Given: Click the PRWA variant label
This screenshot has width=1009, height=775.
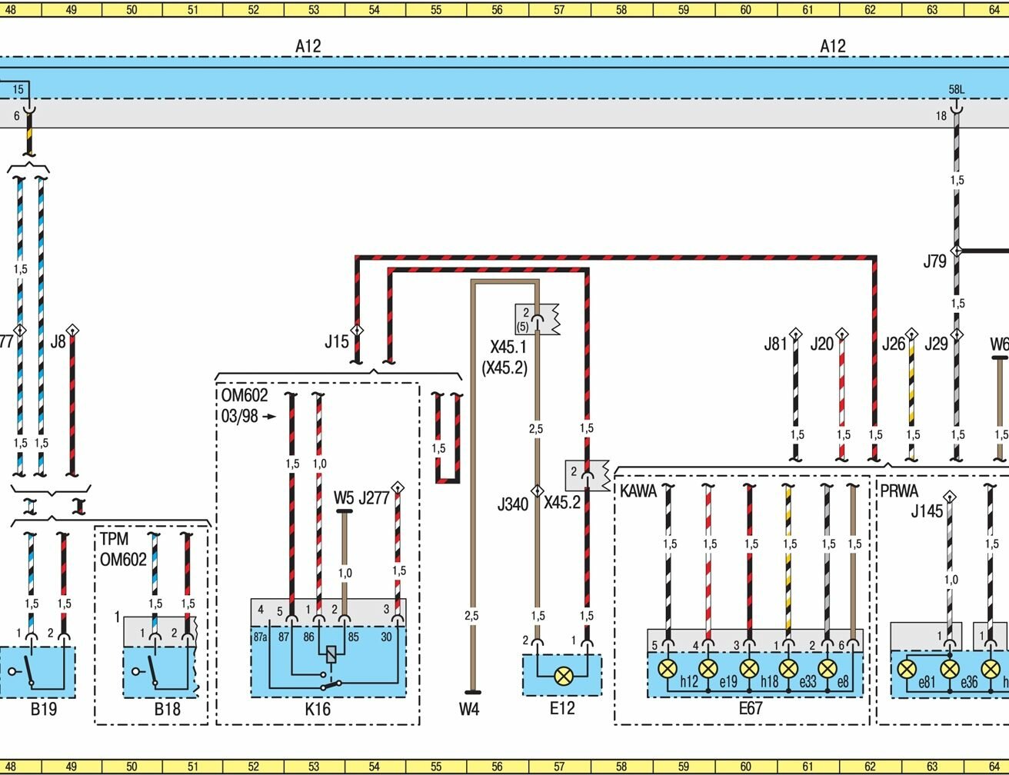Looking at the screenshot, I should [898, 491].
